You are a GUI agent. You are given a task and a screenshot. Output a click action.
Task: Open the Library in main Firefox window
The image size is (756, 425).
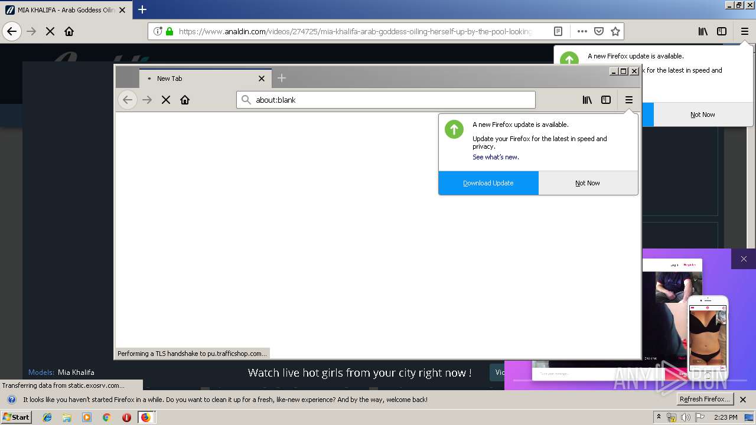[x=703, y=31]
